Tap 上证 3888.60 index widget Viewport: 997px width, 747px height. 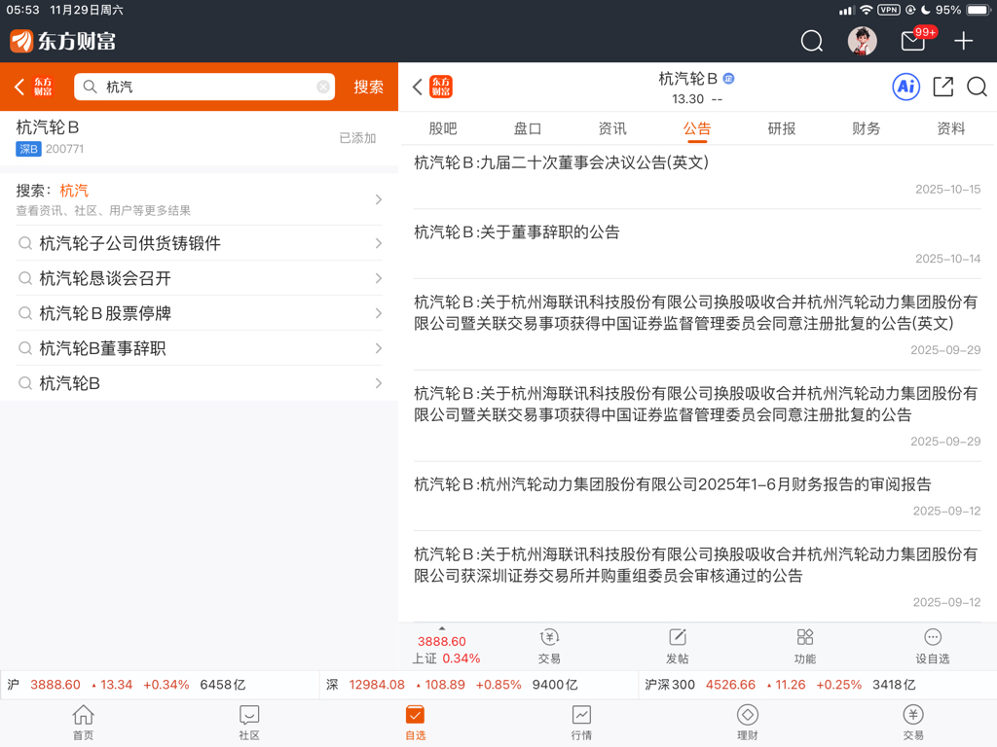pyautogui.click(x=445, y=649)
